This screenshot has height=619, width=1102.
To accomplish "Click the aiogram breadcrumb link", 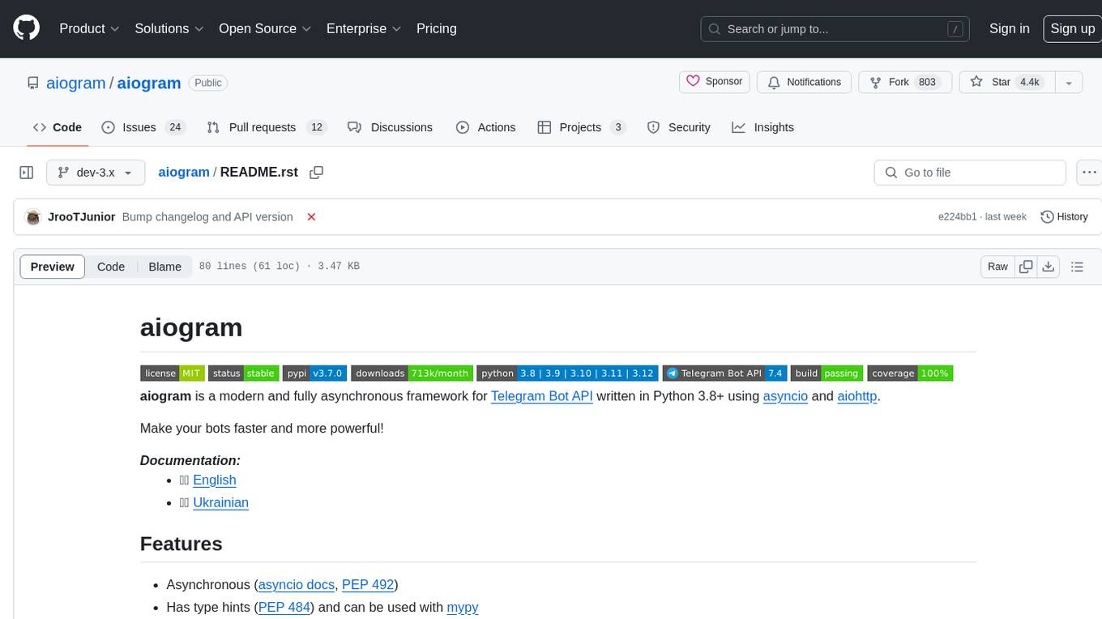I will pyautogui.click(x=184, y=172).
